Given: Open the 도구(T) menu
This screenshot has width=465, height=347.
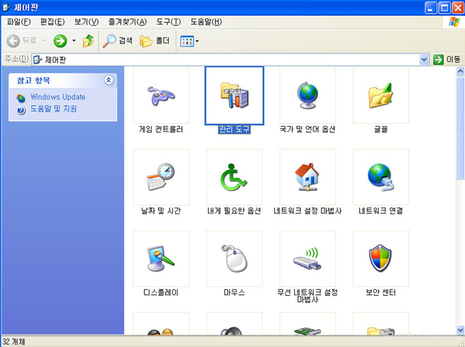Looking at the screenshot, I should click(x=168, y=22).
